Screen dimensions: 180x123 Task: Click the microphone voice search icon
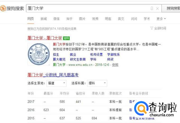pyautogui.click(x=152, y=8)
